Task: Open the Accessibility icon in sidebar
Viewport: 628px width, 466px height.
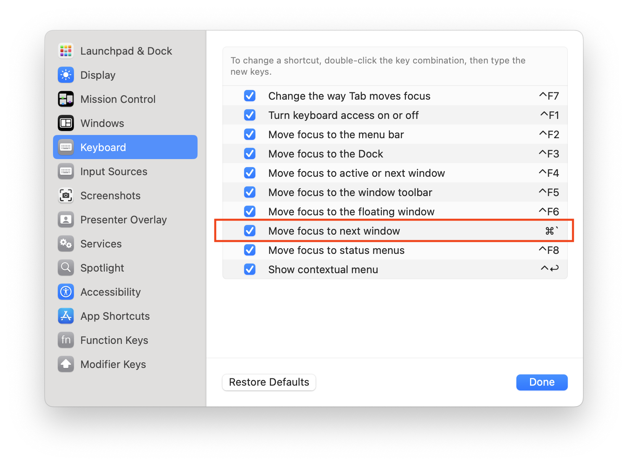Action: pos(66,292)
